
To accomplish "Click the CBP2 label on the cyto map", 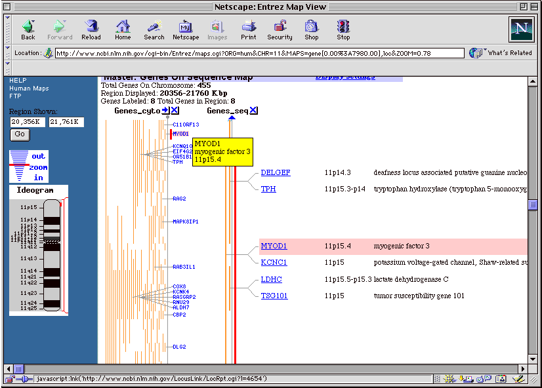I will tap(179, 315).
